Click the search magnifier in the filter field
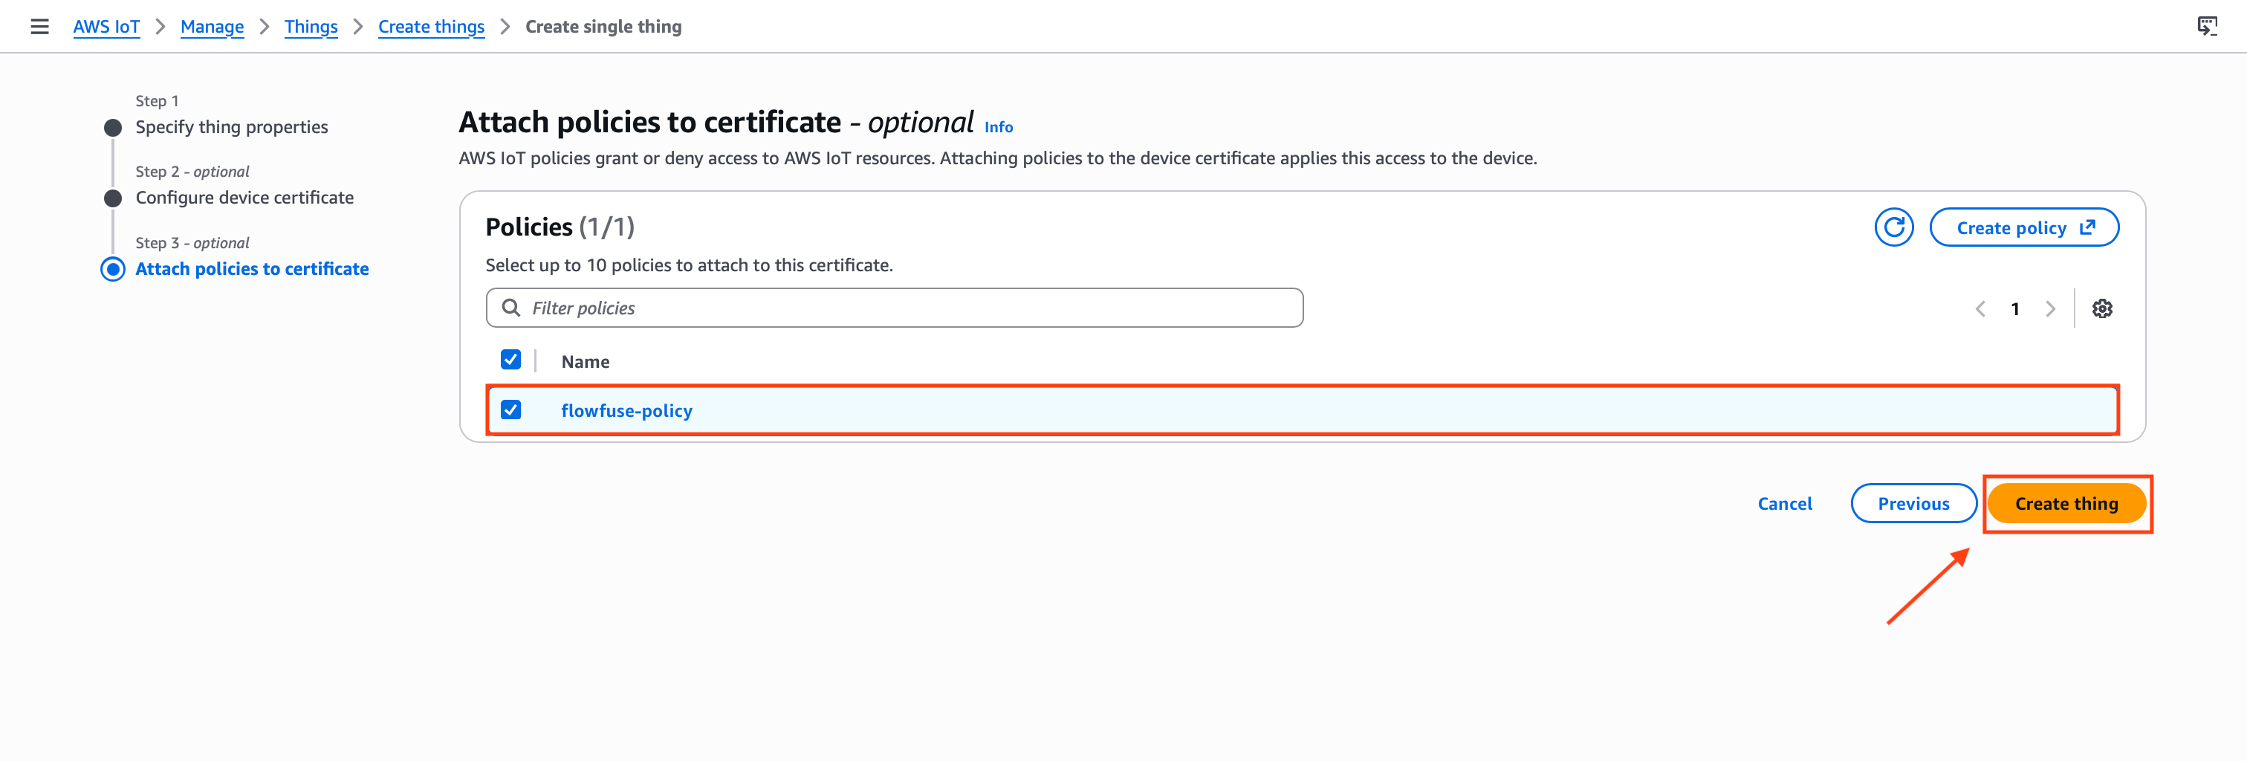The image size is (2247, 761). (510, 307)
